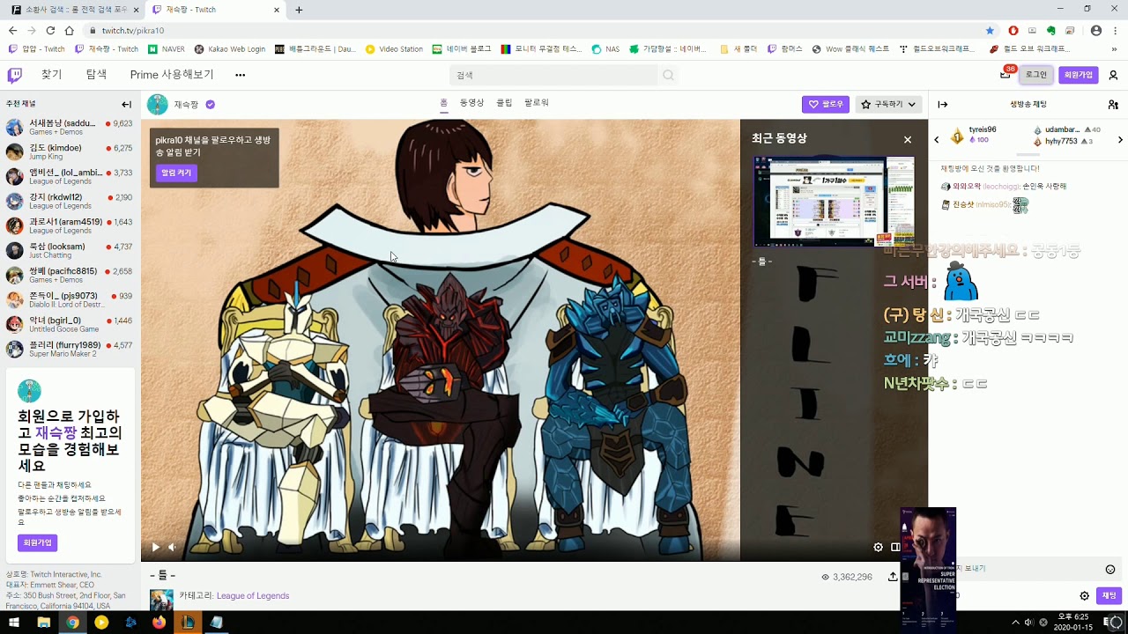
Task: Send message with the 채팅 button
Action: [1109, 596]
